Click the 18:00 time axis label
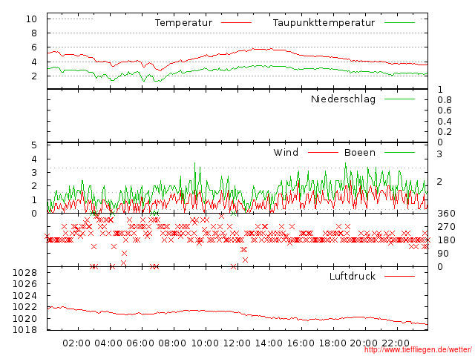Screen dimensions: 475x356 (332, 343)
